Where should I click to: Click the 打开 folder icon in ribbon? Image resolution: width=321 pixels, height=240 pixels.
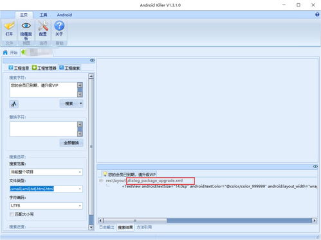pyautogui.click(x=9, y=26)
